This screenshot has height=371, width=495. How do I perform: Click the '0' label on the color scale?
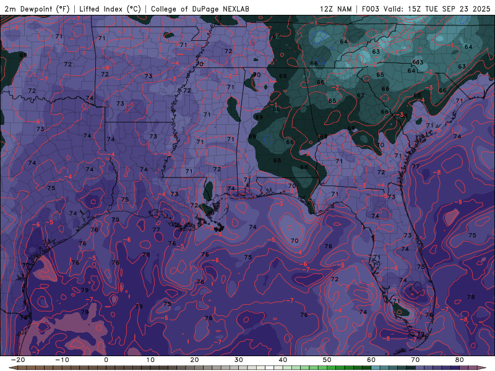[106, 360]
